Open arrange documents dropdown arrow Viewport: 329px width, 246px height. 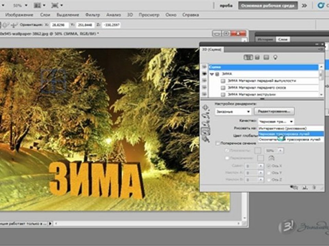pyautogui.click(x=44, y=5)
